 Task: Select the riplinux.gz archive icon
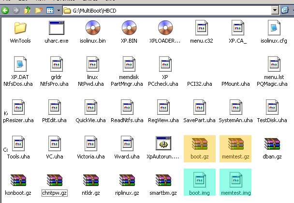click(127, 180)
